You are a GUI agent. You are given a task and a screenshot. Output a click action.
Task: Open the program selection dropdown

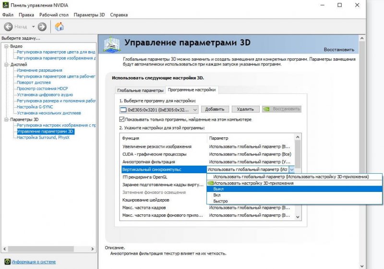point(159,110)
